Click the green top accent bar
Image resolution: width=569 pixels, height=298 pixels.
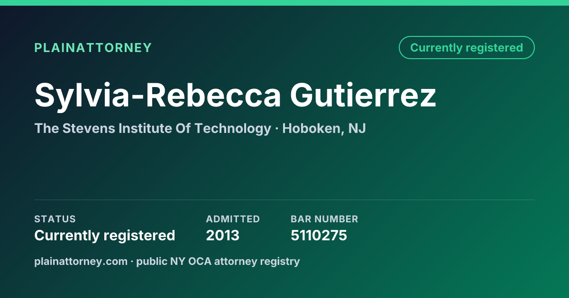284,3
